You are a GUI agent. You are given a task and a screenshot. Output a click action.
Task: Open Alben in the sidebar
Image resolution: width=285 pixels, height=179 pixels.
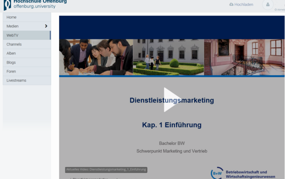click(x=27, y=53)
